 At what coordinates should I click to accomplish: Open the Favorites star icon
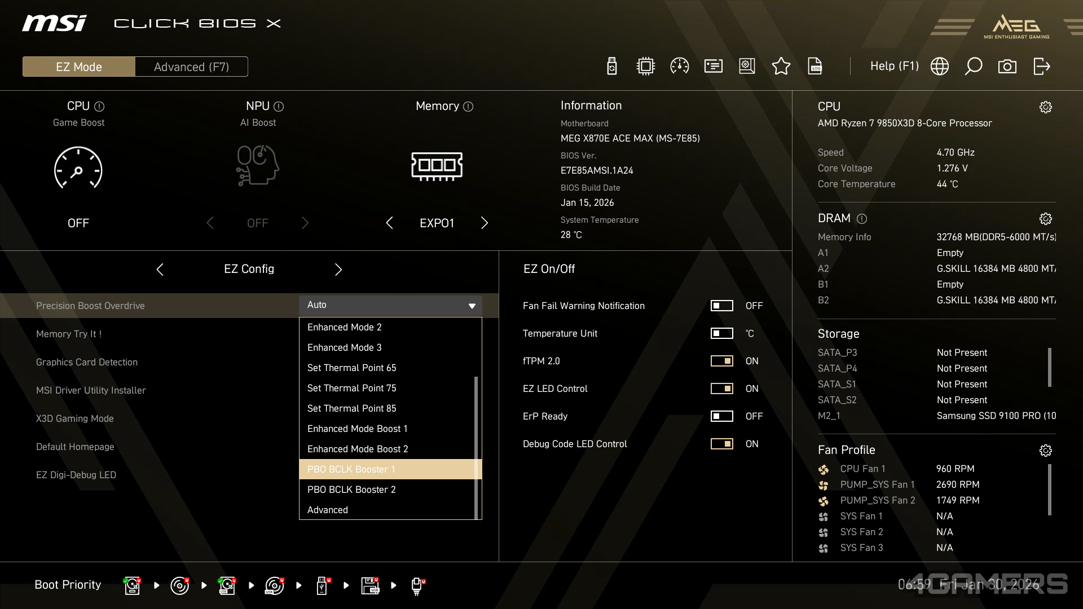point(781,66)
